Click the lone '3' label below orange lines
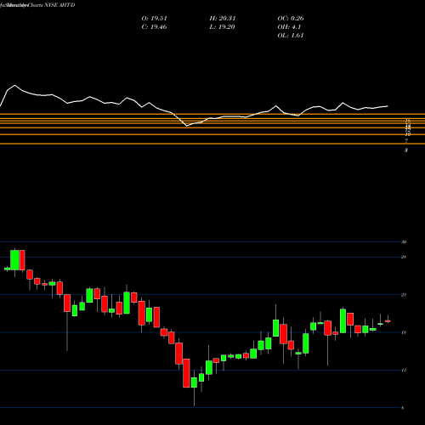Image resolution: width=425 pixels, height=425 pixels. (x=406, y=150)
